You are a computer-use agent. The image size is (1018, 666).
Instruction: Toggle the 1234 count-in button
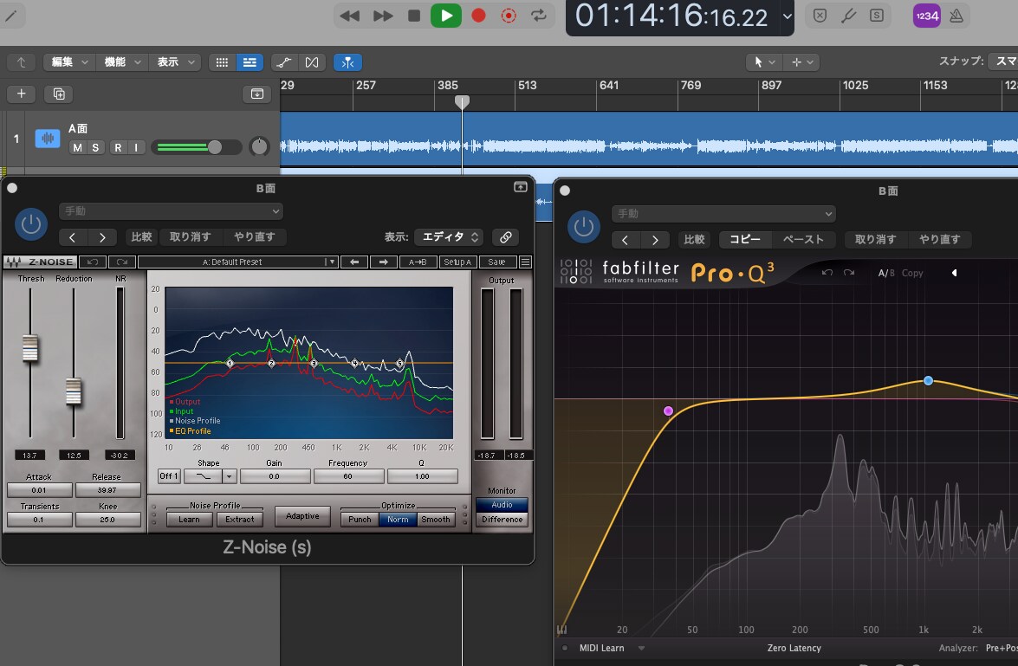point(926,16)
